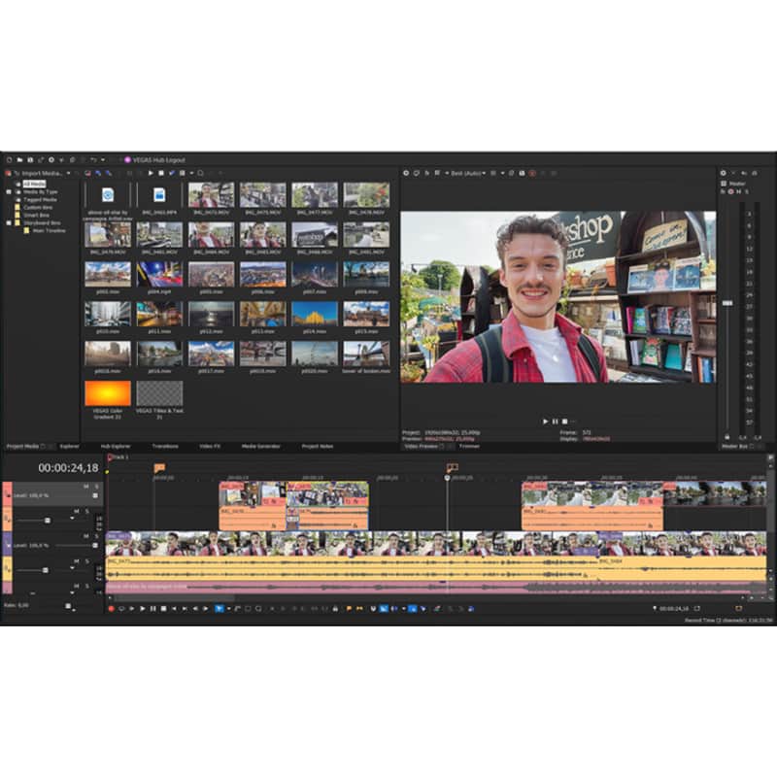Mute the yellow audio track

(x=77, y=561)
